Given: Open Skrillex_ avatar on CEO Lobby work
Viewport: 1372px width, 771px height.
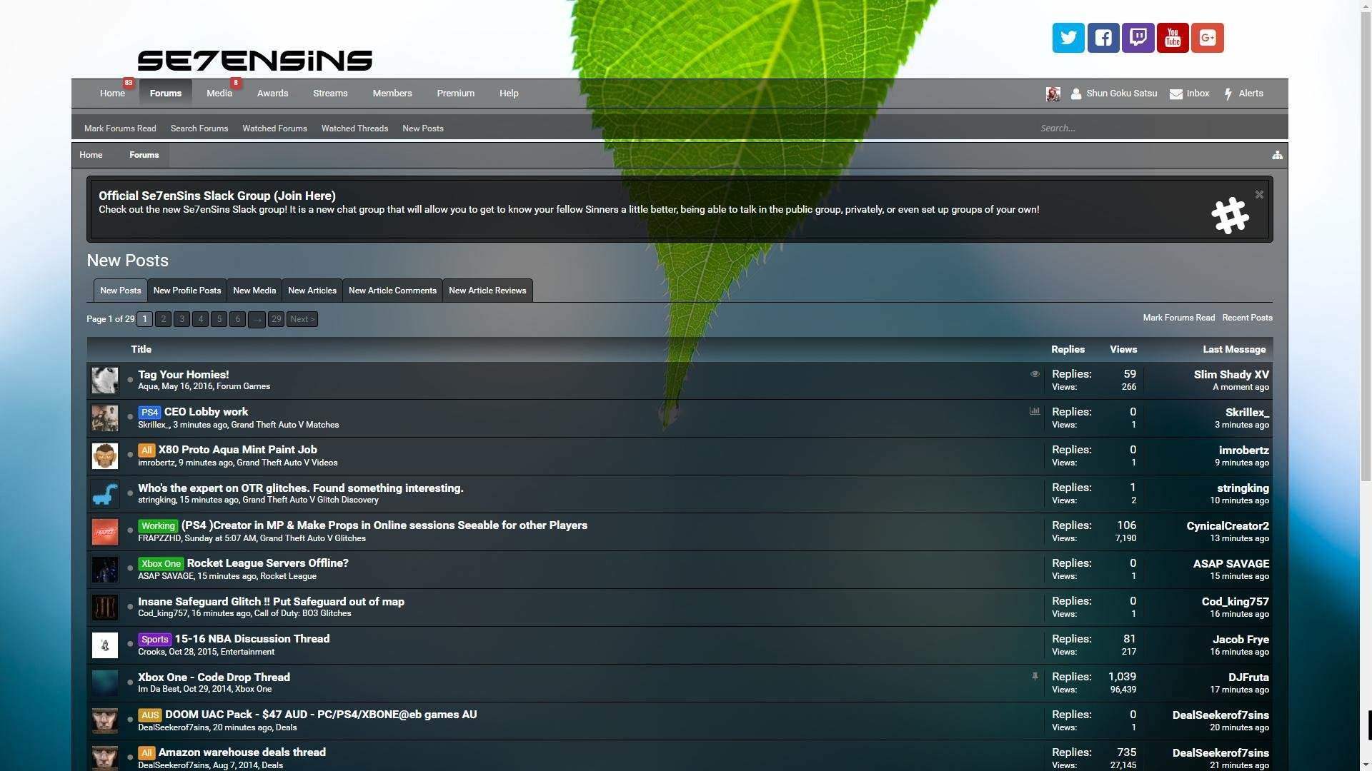Looking at the screenshot, I should [105, 418].
